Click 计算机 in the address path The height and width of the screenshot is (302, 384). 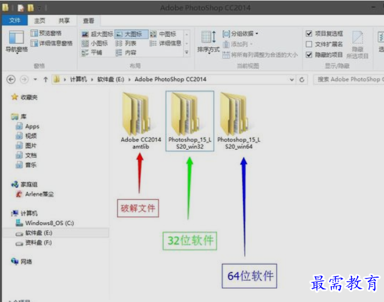(79, 79)
